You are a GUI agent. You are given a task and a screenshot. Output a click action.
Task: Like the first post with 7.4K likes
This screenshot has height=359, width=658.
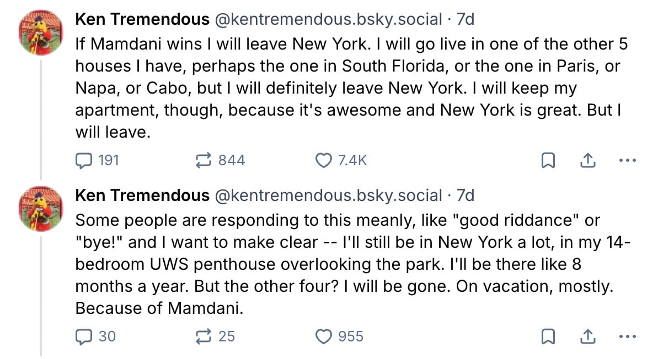[323, 160]
